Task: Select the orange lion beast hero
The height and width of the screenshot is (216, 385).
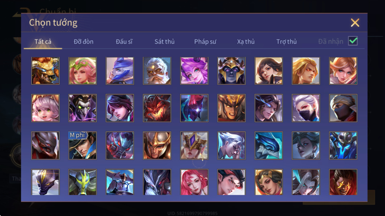Action: [45, 71]
